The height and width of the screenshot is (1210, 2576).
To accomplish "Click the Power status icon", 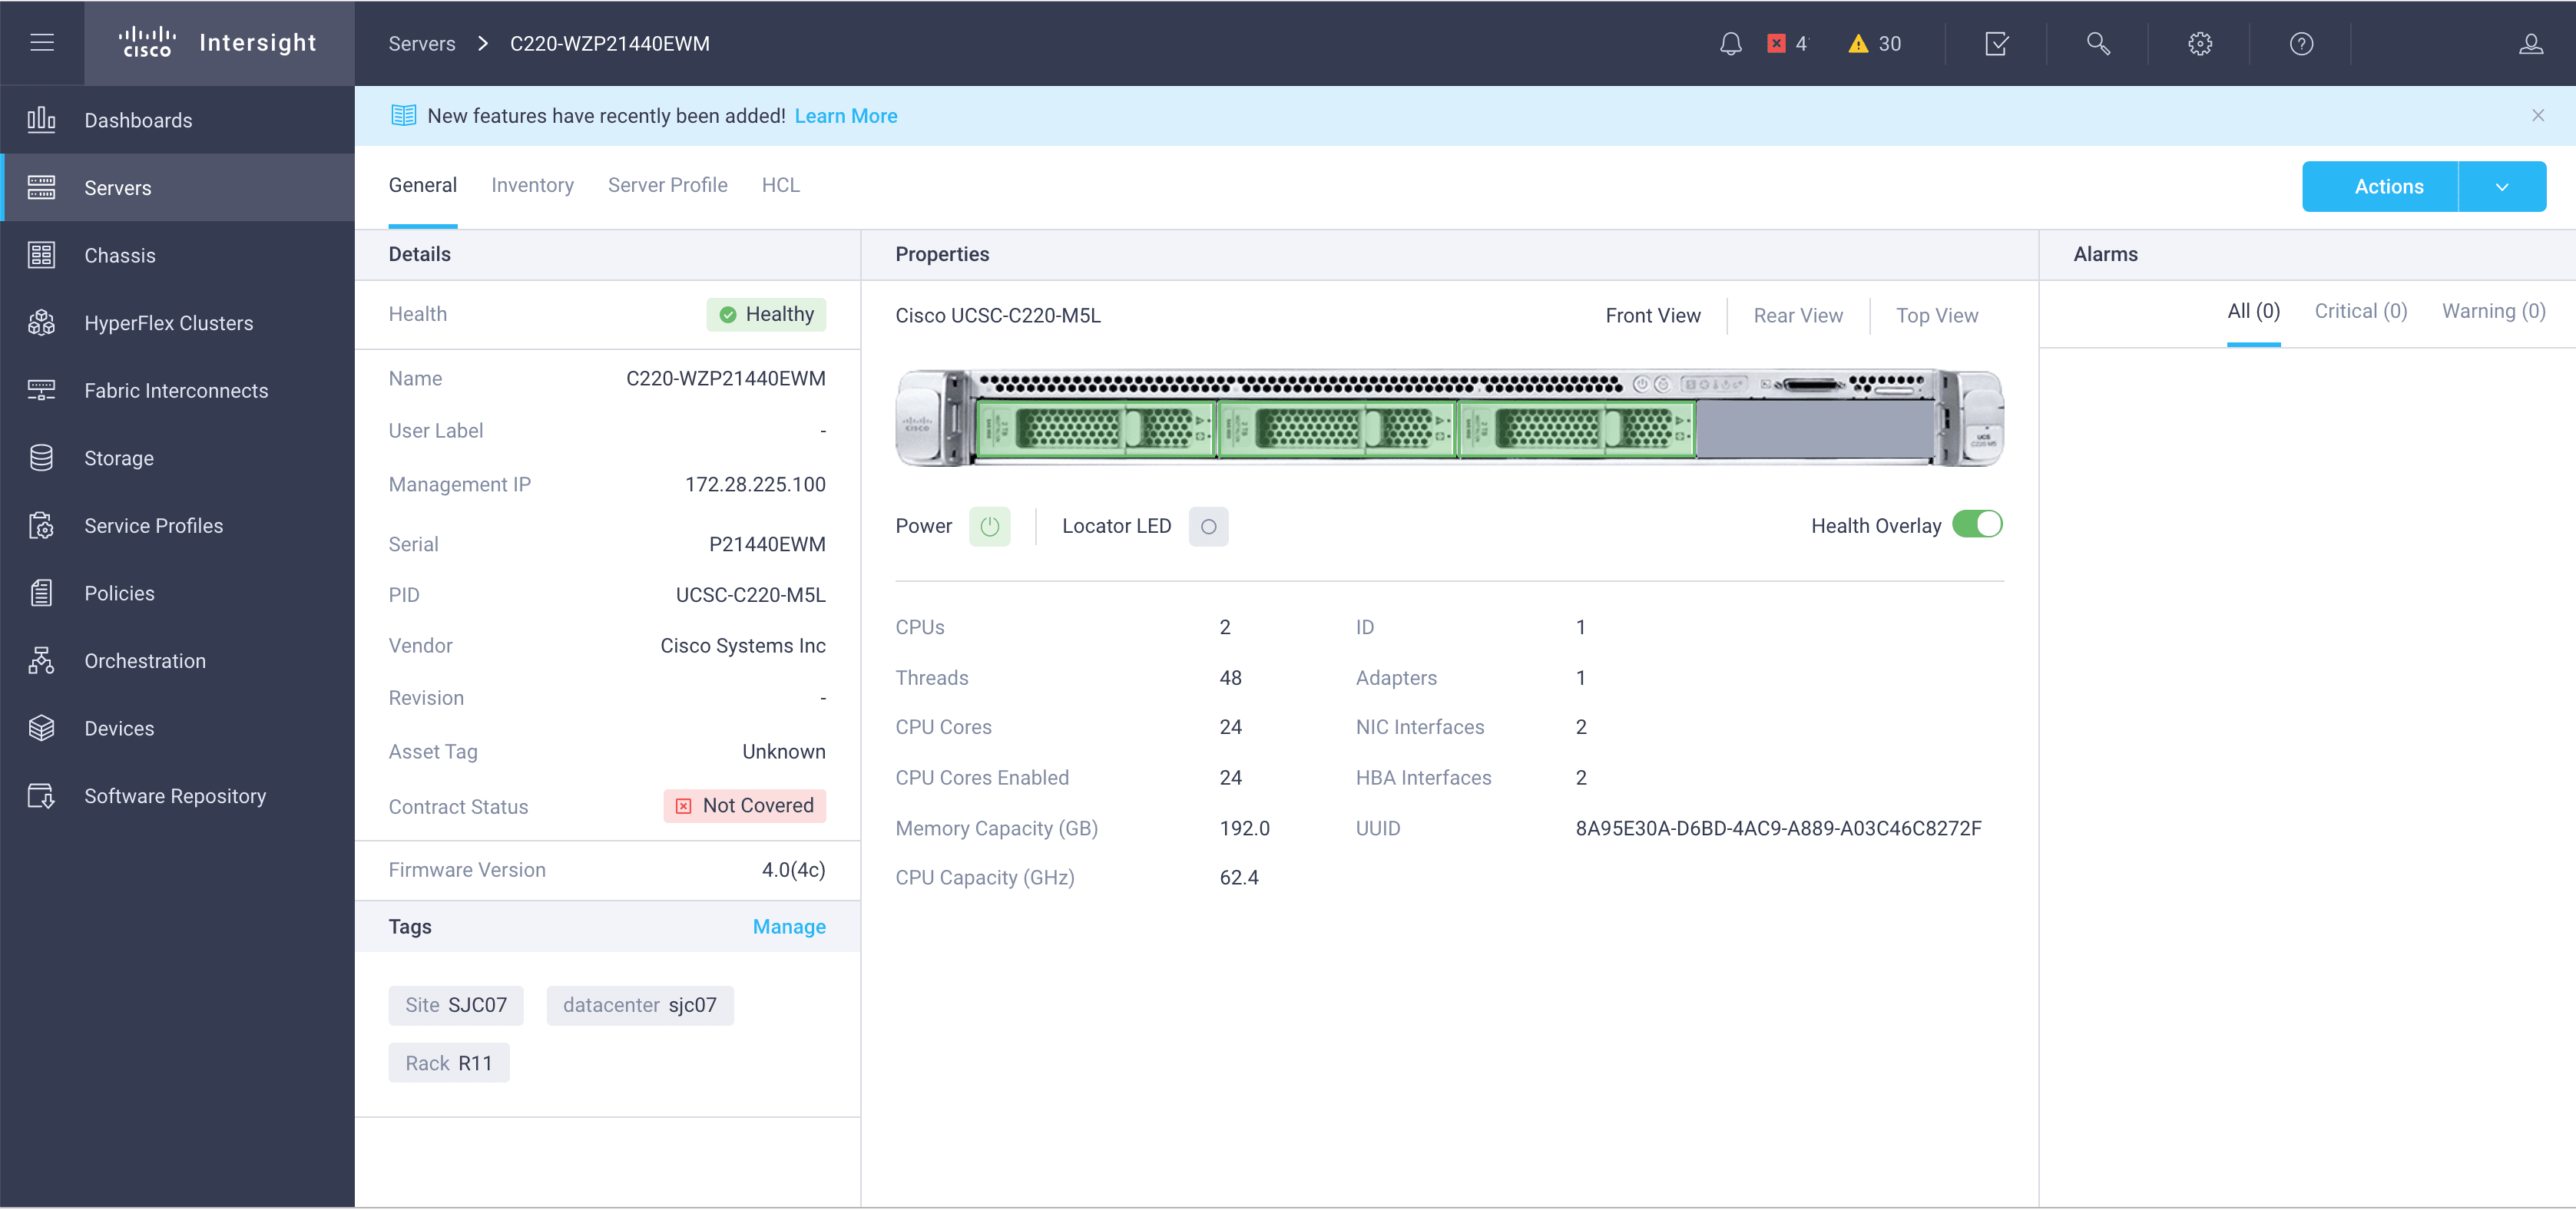I will [989, 527].
